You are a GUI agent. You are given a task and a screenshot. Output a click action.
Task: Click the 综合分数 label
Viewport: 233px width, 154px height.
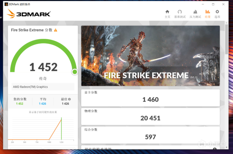[91, 130]
